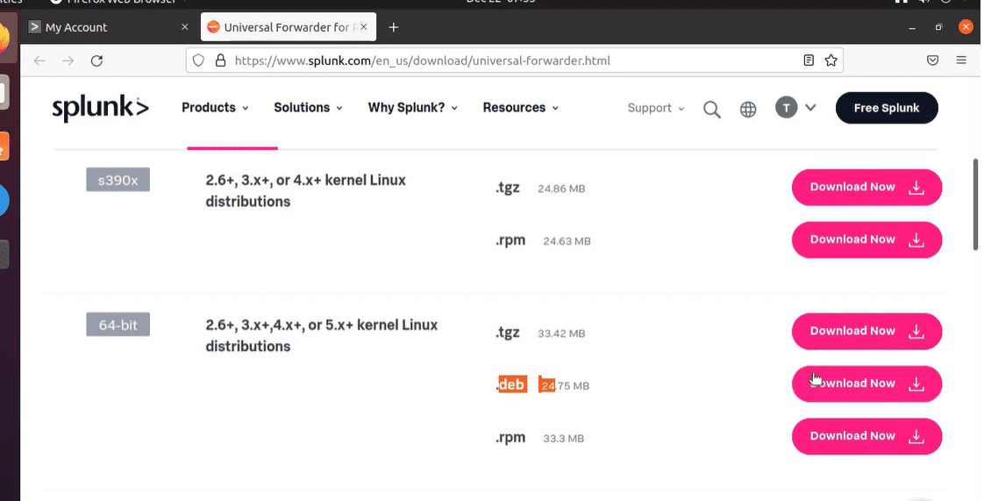Click the 24.86 MB size text

click(x=561, y=189)
